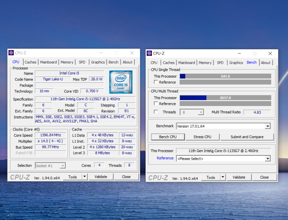Click the Specification field in CPU tab
The width and height of the screenshot is (288, 220).
[85, 99]
